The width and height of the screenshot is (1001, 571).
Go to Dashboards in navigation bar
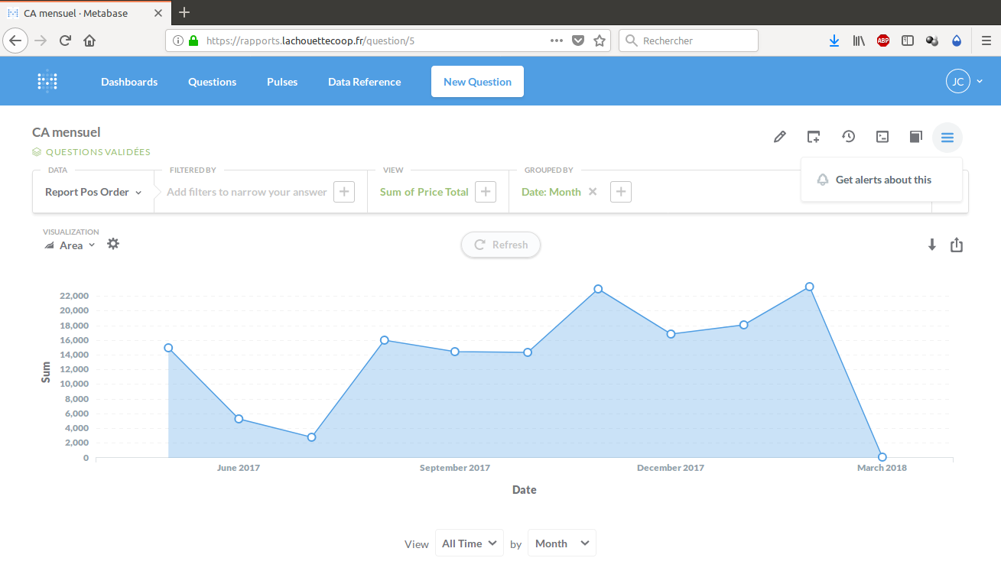[129, 82]
